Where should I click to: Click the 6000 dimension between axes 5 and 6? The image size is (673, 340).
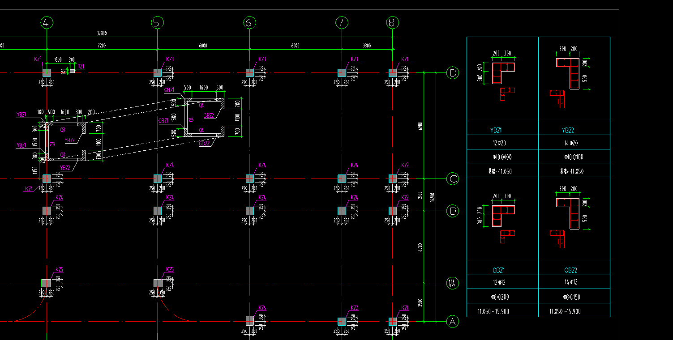pos(203,46)
